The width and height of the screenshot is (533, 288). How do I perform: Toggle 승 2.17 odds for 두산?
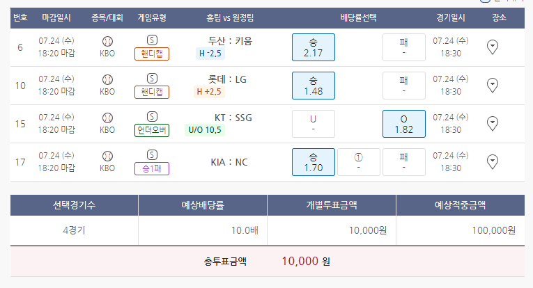(x=313, y=47)
